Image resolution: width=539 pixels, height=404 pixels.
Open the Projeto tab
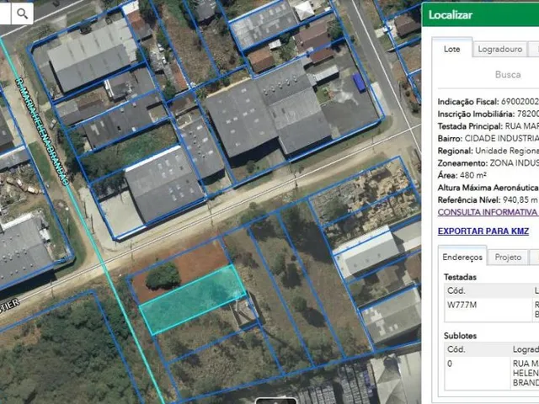[508, 258]
